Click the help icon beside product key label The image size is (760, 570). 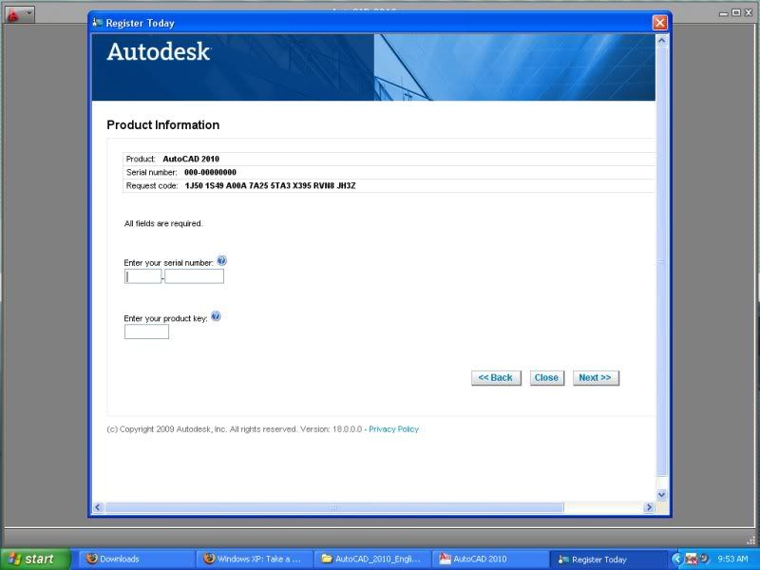click(x=217, y=316)
